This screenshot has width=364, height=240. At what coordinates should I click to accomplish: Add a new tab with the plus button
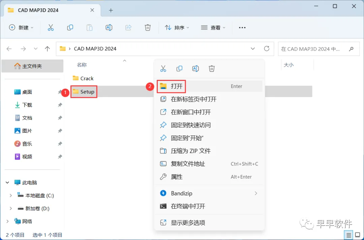tap(111, 10)
